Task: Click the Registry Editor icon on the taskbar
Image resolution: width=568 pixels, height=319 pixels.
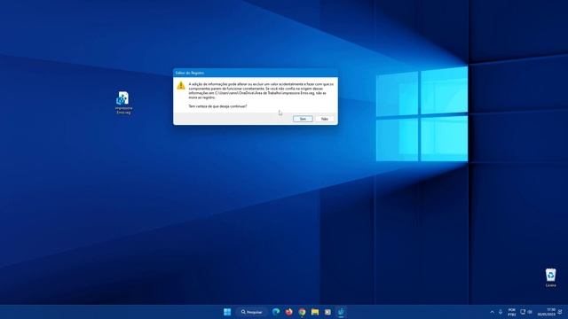Action: (x=341, y=312)
